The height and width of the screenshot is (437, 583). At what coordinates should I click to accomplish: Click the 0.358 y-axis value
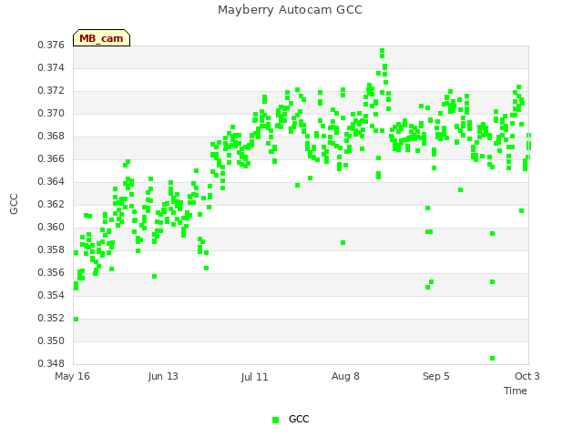click(x=51, y=249)
